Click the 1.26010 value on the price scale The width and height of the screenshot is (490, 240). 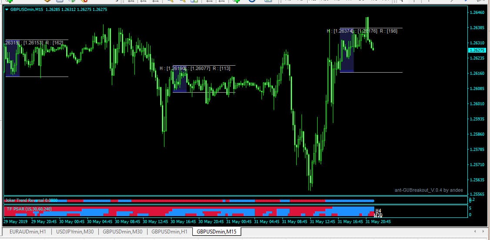[477, 104]
